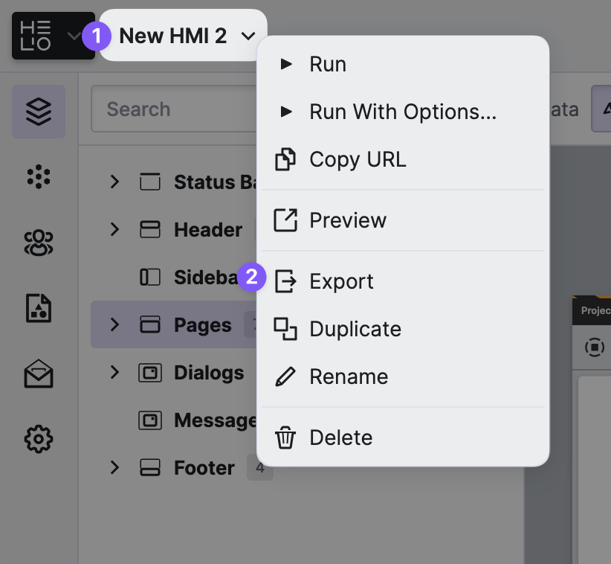Choose Export from the project menu
This screenshot has width=611, height=564.
[x=341, y=282]
